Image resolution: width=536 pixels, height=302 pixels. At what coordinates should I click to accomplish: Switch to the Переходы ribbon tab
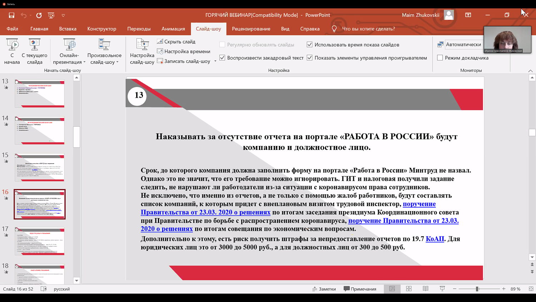(139, 29)
